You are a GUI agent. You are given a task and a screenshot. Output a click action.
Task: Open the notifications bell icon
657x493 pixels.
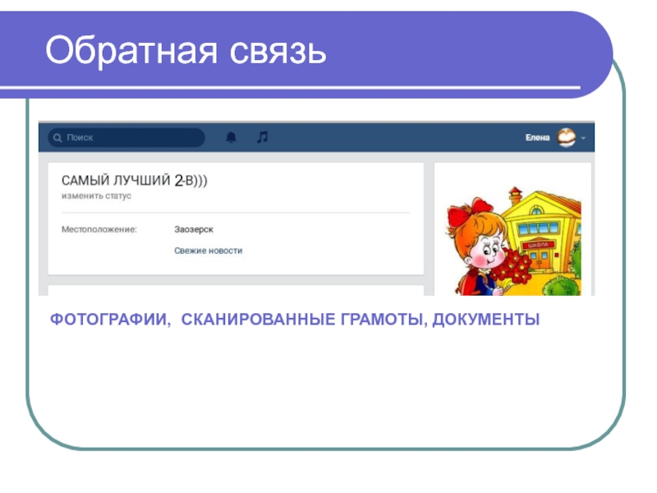click(x=232, y=137)
